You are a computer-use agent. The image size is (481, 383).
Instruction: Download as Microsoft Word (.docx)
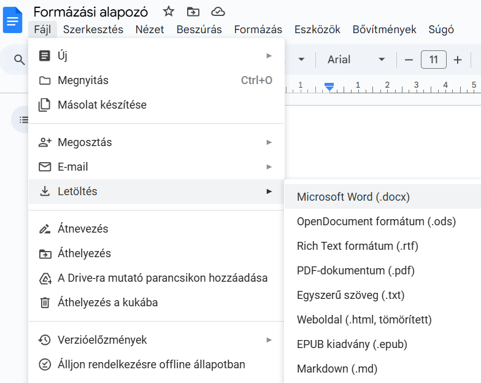(x=383, y=196)
